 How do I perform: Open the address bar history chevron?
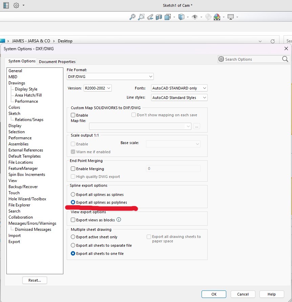(x=260, y=41)
